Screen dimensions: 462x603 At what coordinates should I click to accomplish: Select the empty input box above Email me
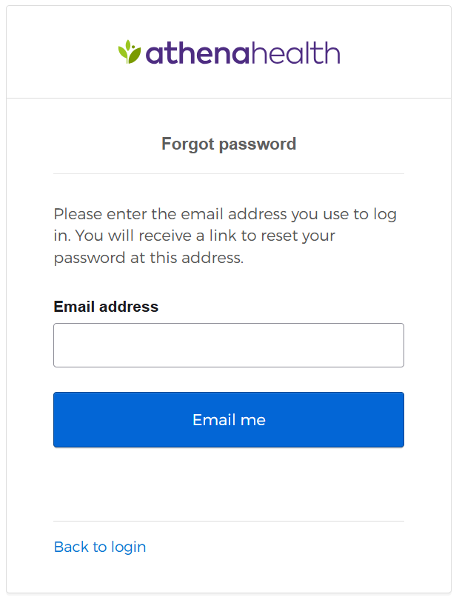(x=229, y=345)
